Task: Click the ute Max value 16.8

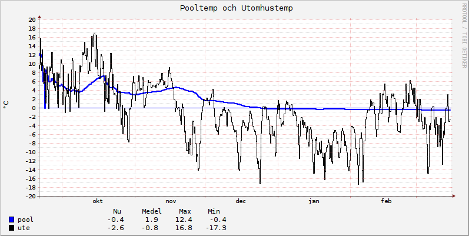Action: (x=185, y=228)
